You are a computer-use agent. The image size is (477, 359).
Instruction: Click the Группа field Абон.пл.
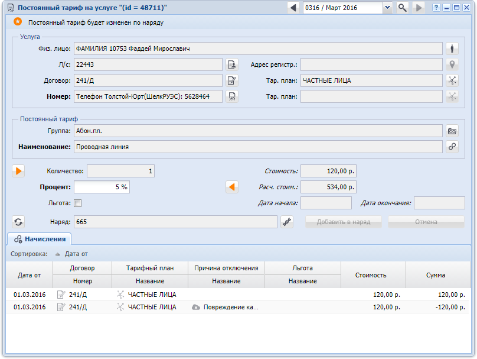258,131
